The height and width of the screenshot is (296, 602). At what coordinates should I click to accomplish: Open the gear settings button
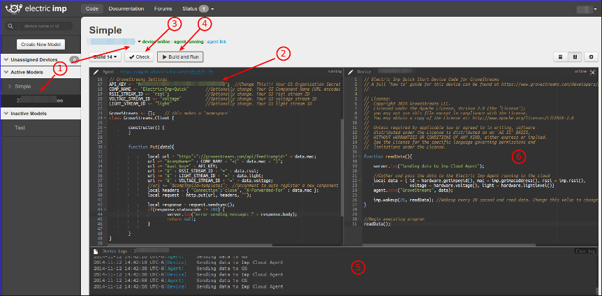[592, 57]
